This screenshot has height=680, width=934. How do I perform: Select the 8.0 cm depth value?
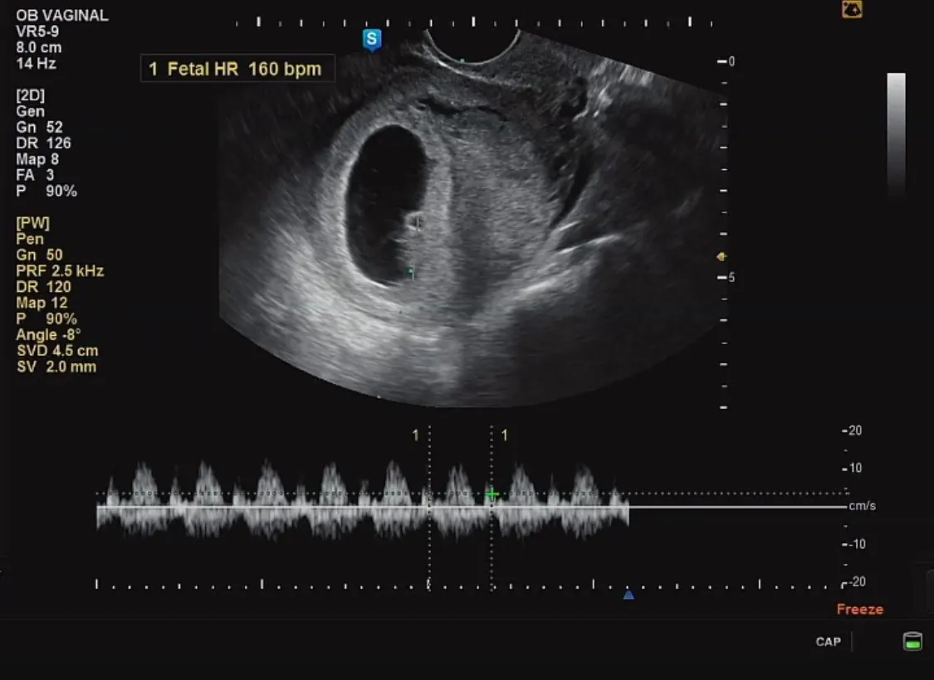point(39,47)
